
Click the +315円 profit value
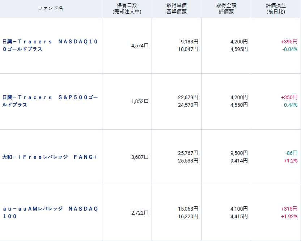[x=289, y=209]
